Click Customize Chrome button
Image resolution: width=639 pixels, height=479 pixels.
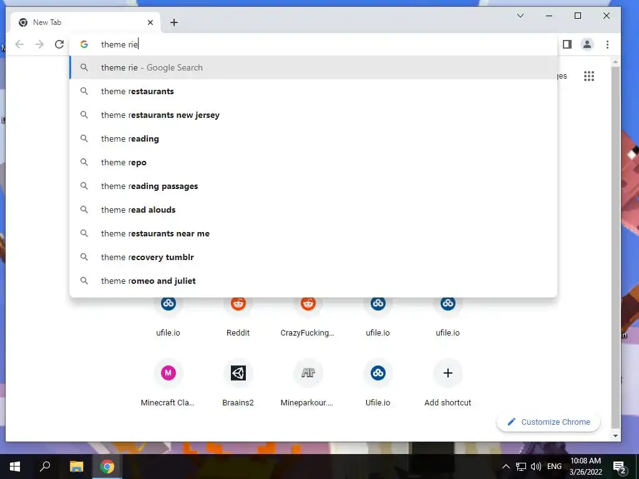point(549,422)
